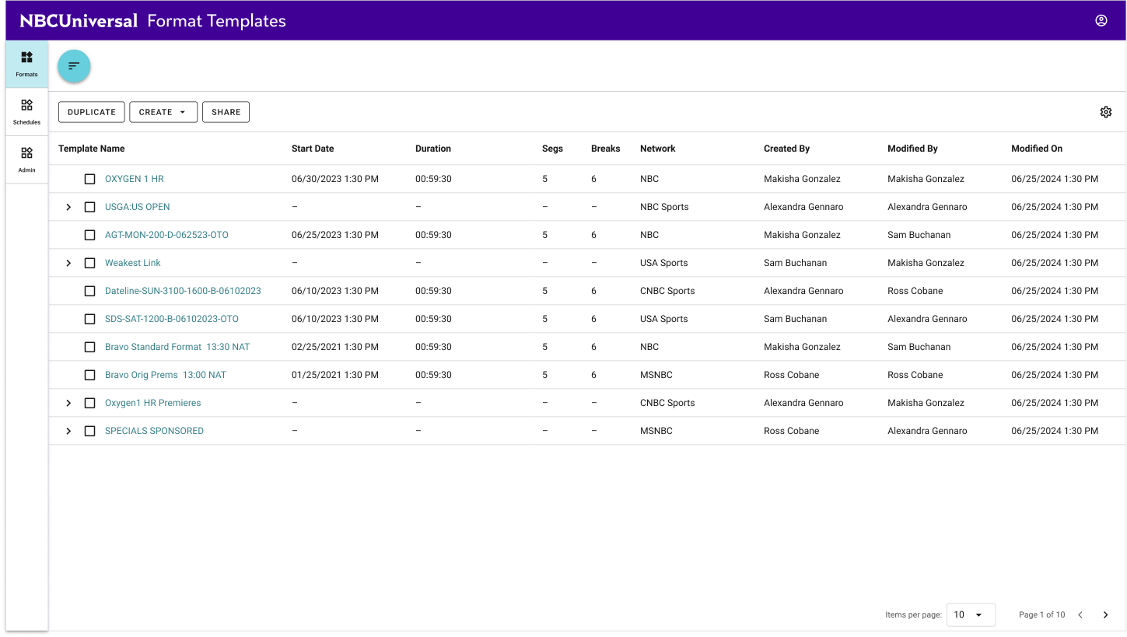
Task: Check the OXYGEN 1 HR checkbox
Action: click(90, 179)
